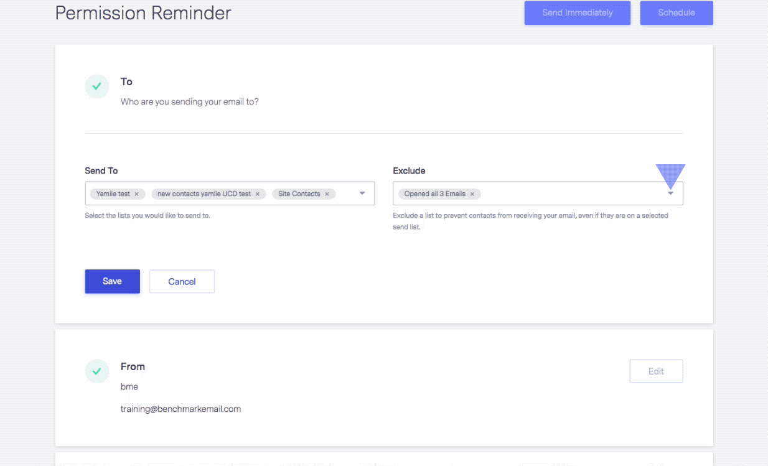Open the Exclude dropdown arrow
Viewport: 768px width, 466px height.
pos(670,193)
